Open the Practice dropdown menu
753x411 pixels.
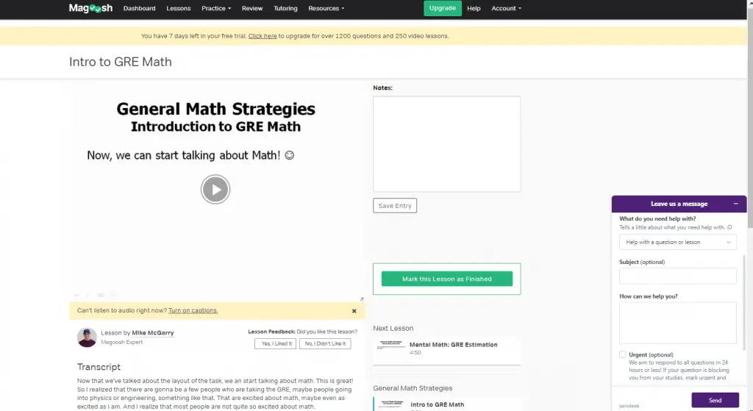(x=216, y=8)
